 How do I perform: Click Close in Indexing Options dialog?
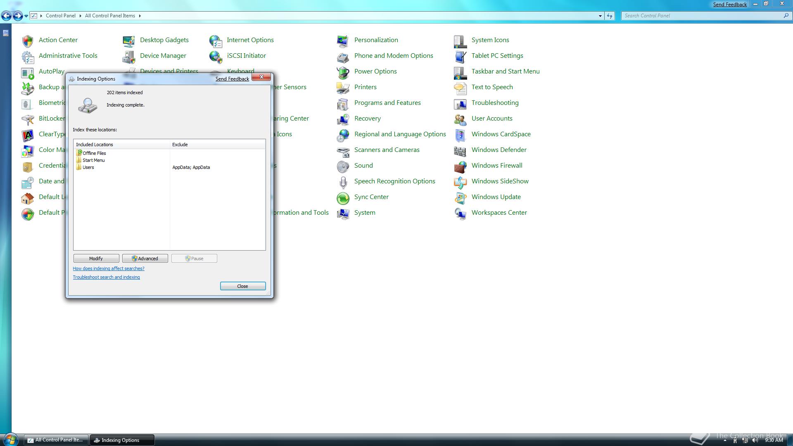tap(243, 286)
